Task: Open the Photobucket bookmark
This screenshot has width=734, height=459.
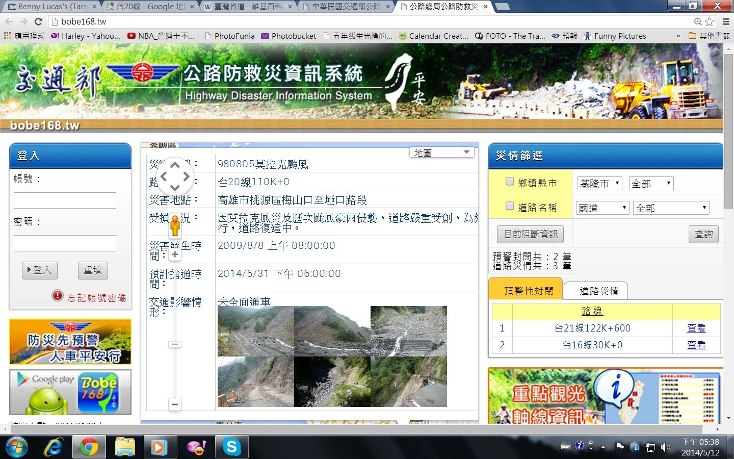Action: pyautogui.click(x=289, y=36)
